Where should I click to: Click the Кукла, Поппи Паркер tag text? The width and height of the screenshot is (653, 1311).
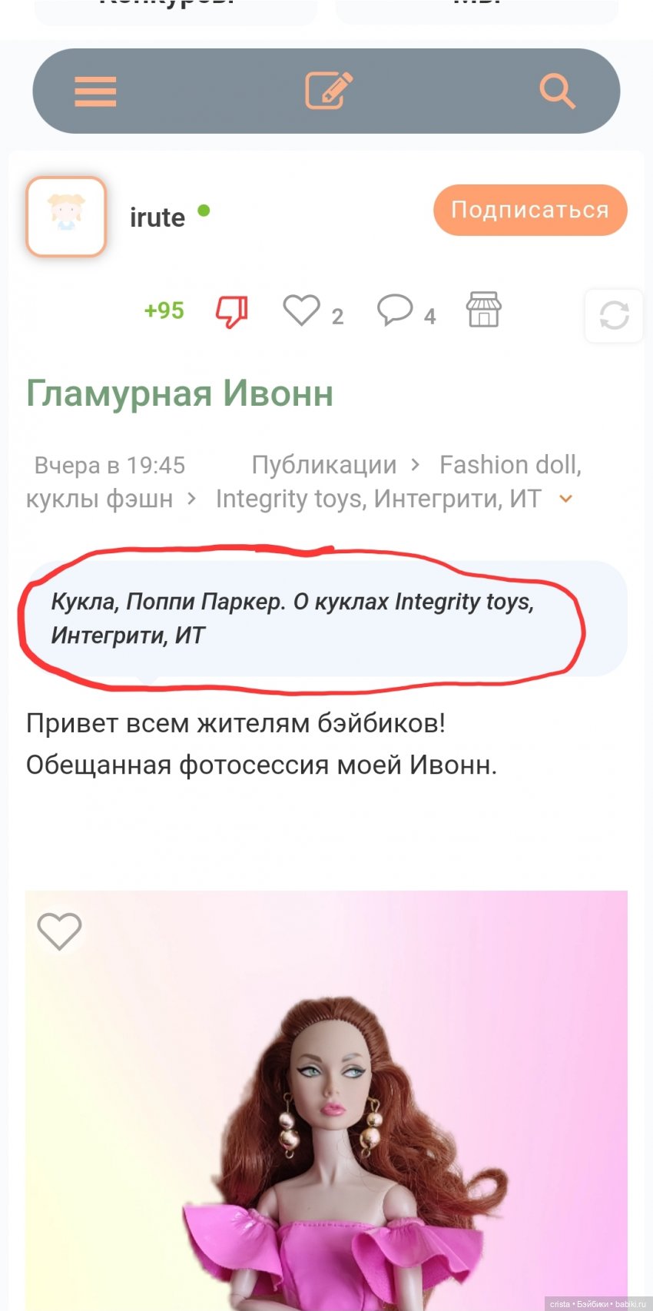pyautogui.click(x=167, y=602)
